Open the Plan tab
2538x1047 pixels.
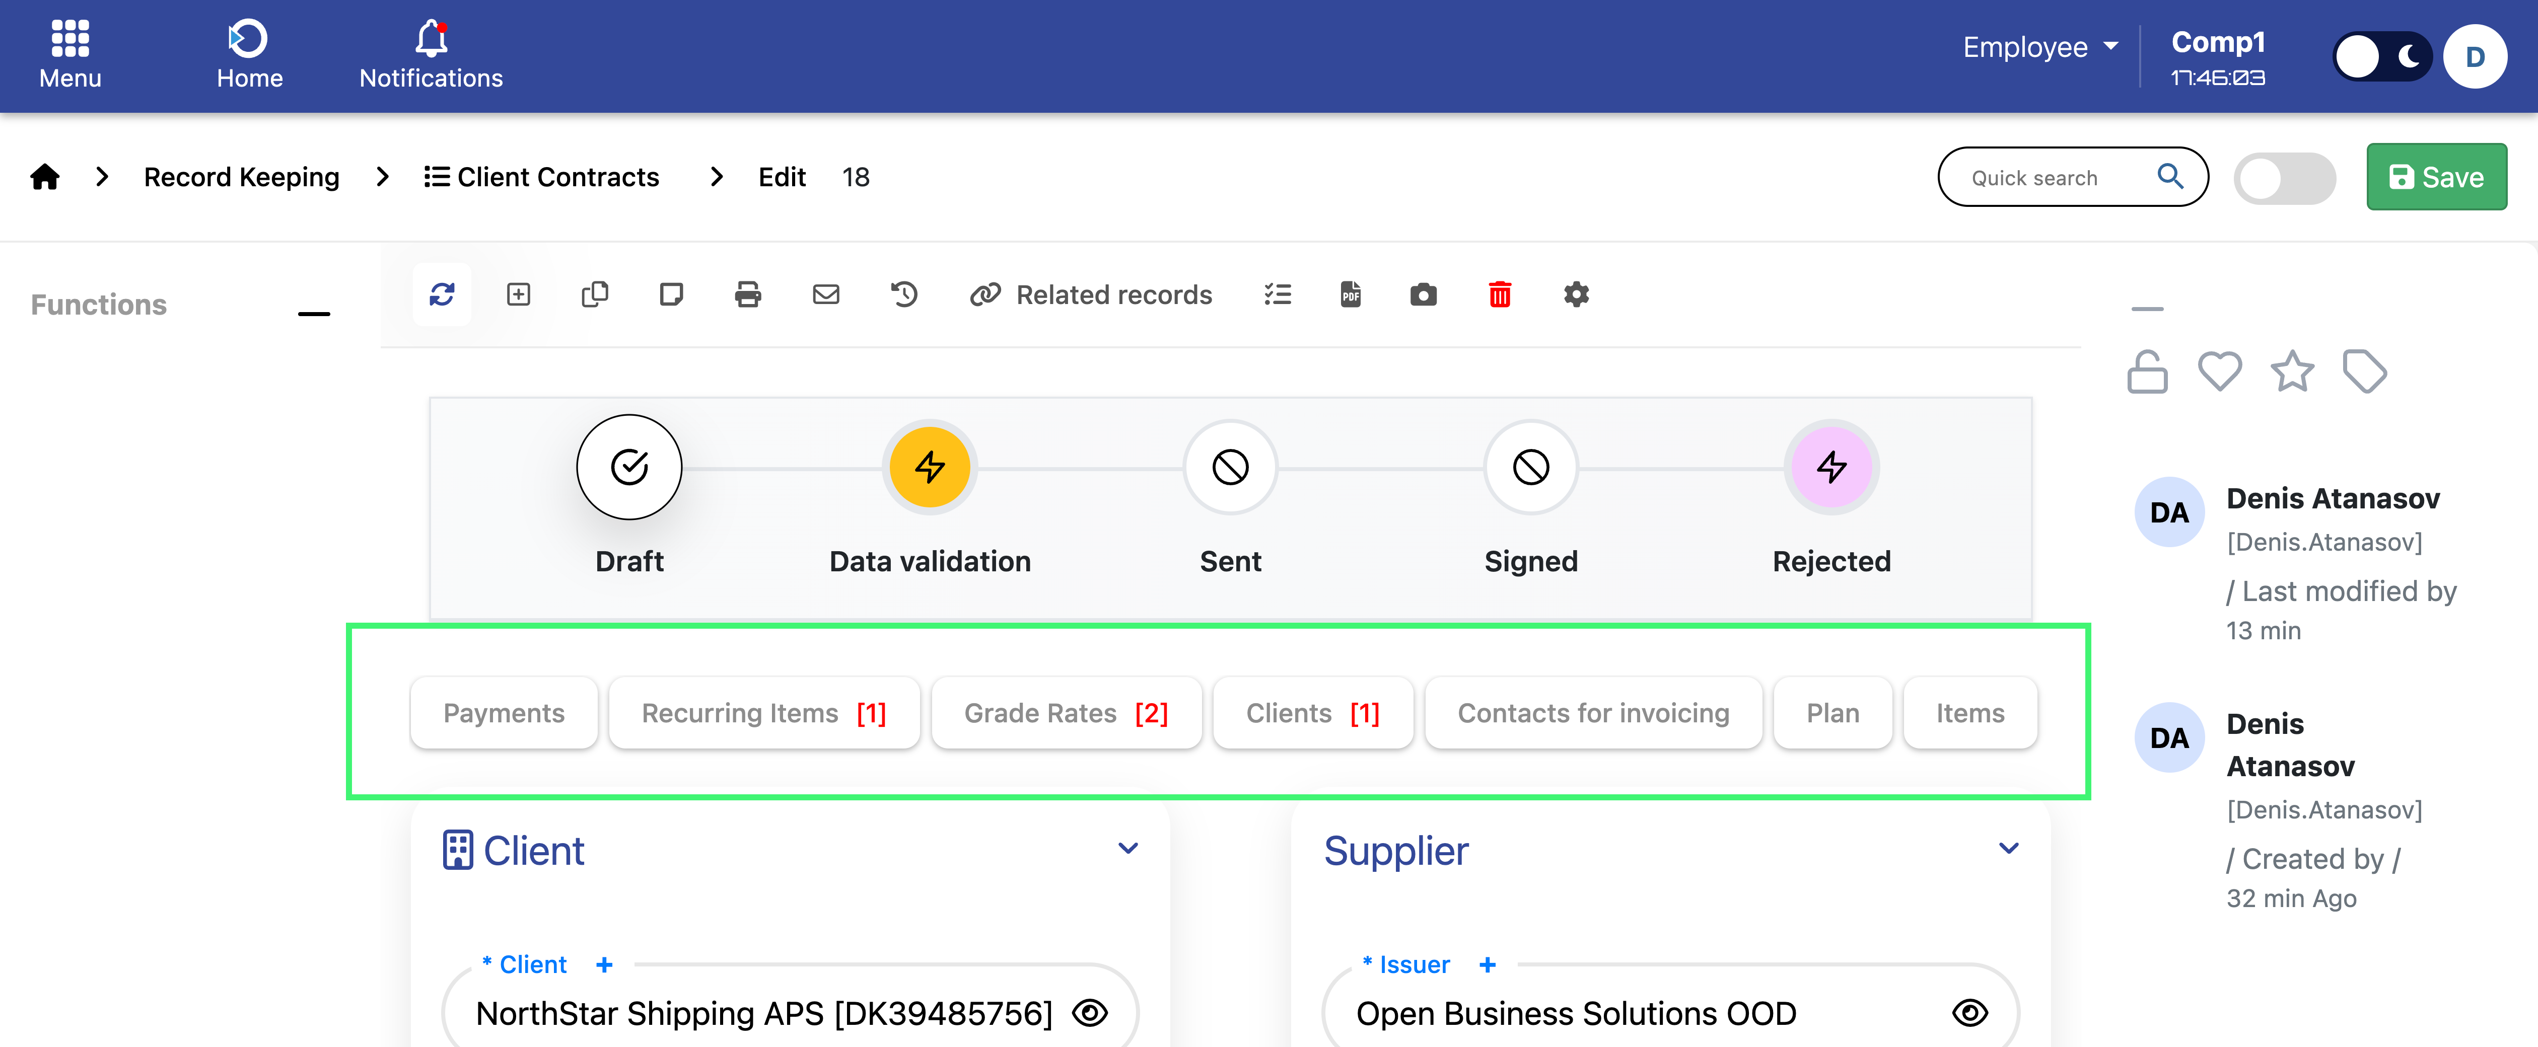(x=1832, y=713)
